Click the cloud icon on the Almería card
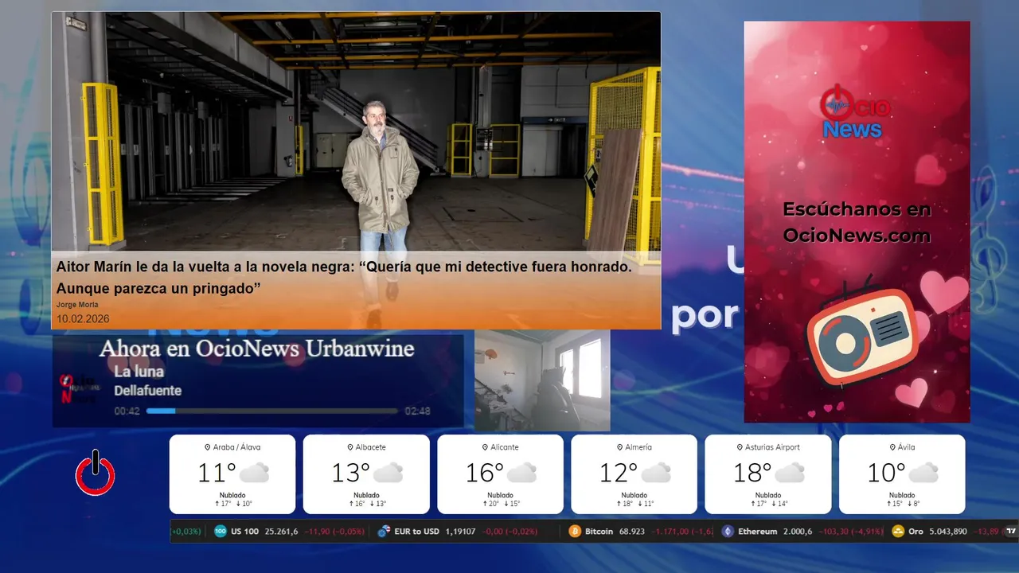This screenshot has width=1019, height=573. (656, 474)
